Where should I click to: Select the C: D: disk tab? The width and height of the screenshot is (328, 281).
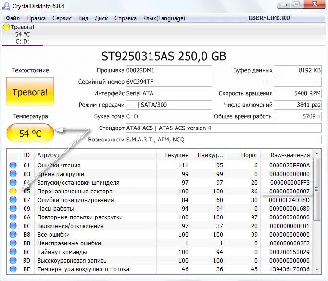[23, 35]
